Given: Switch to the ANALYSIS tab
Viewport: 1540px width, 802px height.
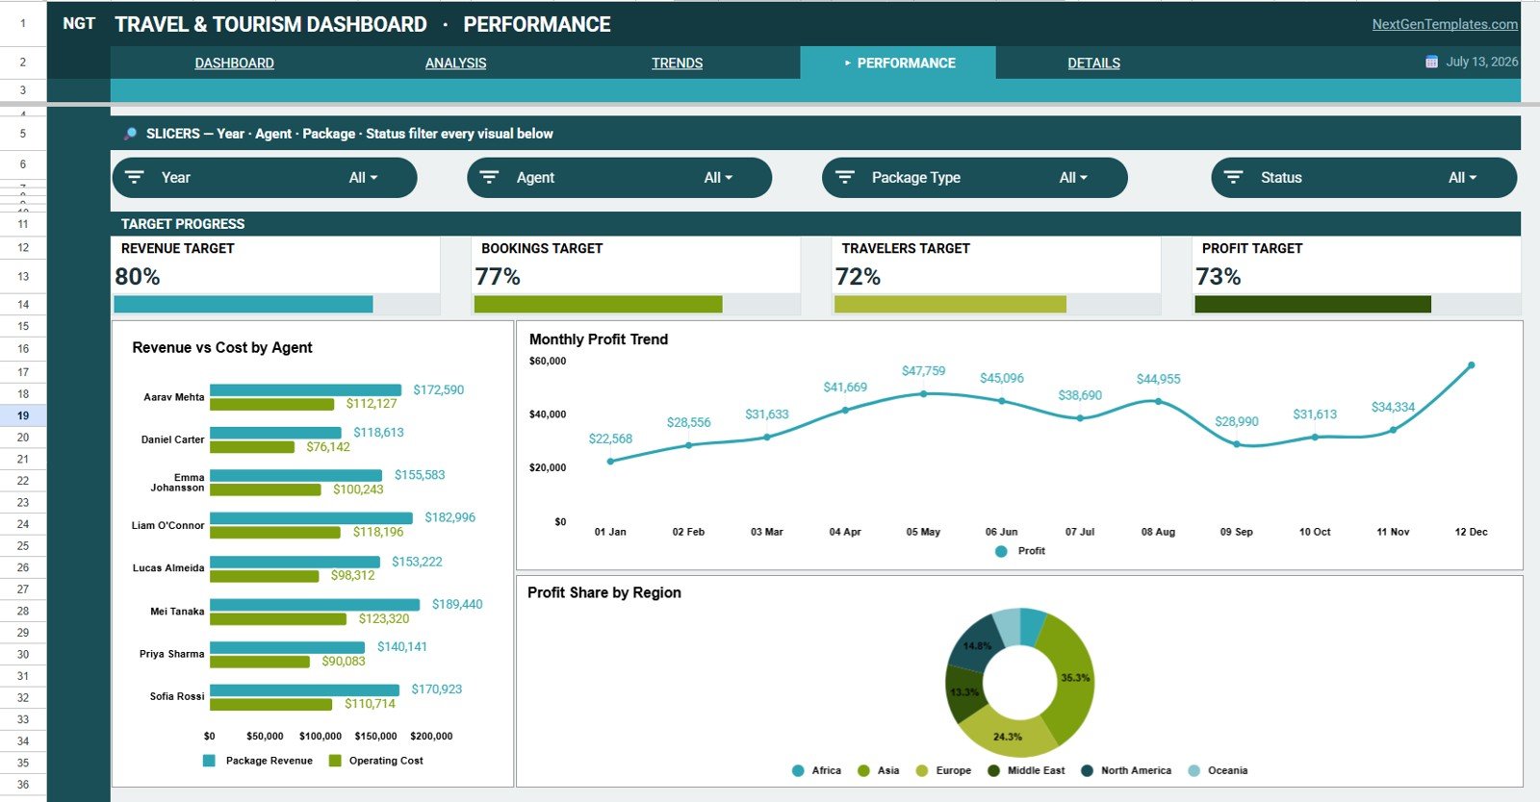Looking at the screenshot, I should tap(455, 63).
